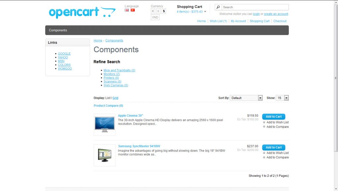The width and height of the screenshot is (338, 191).
Task: Open the YAHOO link
Action: (x=63, y=57)
